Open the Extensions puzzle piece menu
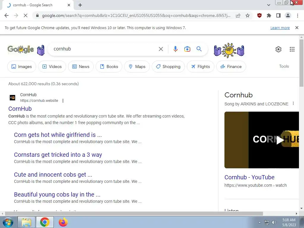Screen dimensions: 304x228 coord(269,15)
